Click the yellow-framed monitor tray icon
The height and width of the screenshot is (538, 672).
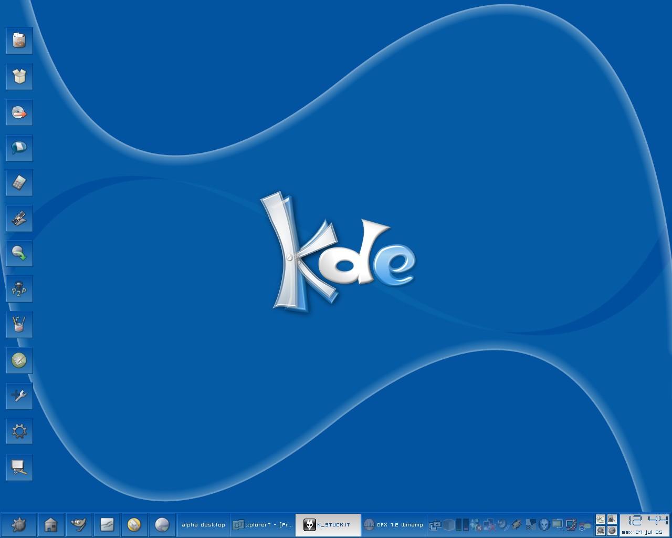click(558, 524)
